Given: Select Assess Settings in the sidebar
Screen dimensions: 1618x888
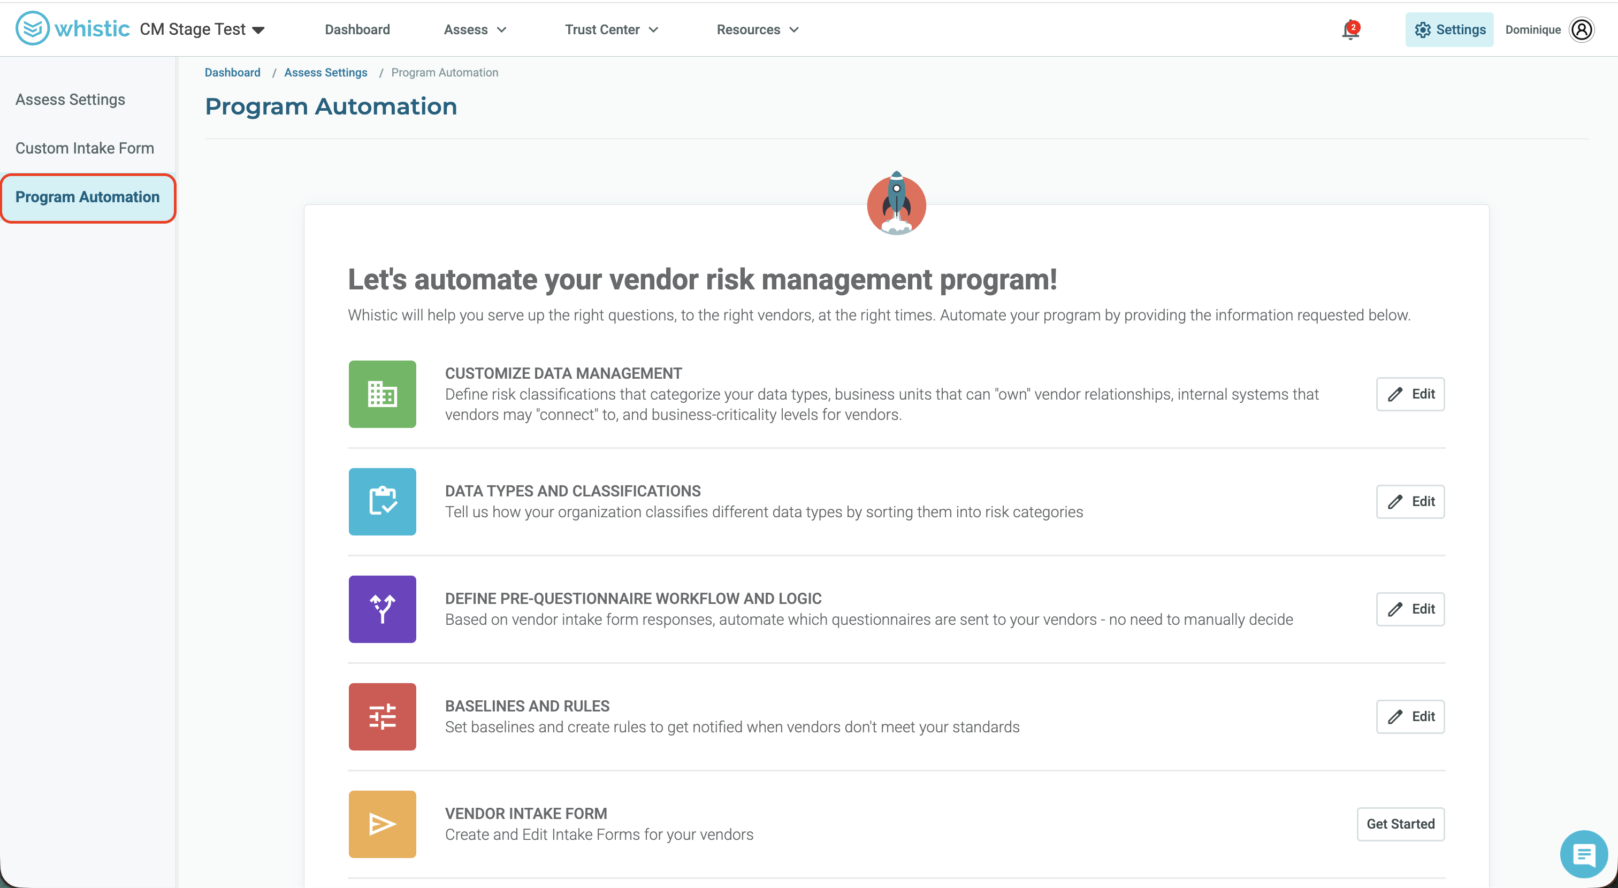Looking at the screenshot, I should 70,99.
